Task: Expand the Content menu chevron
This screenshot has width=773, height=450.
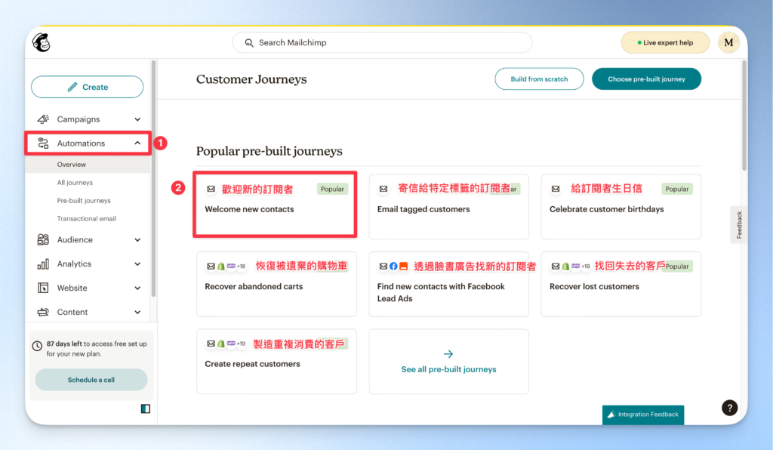Action: 137,313
